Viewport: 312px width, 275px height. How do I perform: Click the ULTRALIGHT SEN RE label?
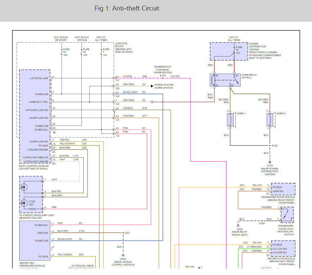[x=36, y=162]
